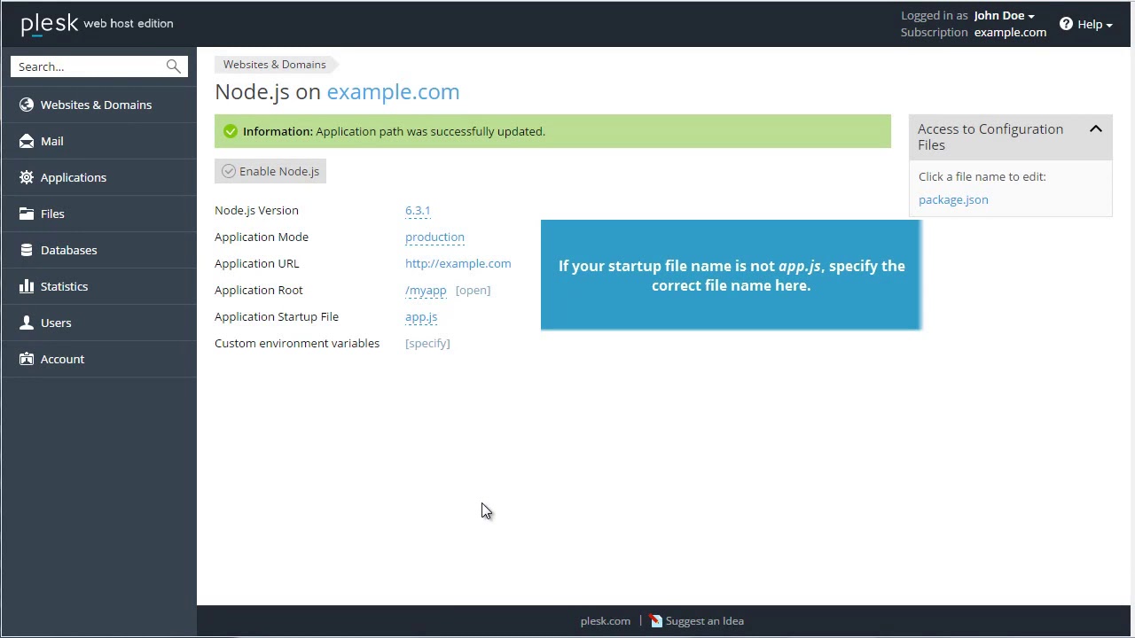Click the green success checkmark icon
Image resolution: width=1135 pixels, height=638 pixels.
231,131
